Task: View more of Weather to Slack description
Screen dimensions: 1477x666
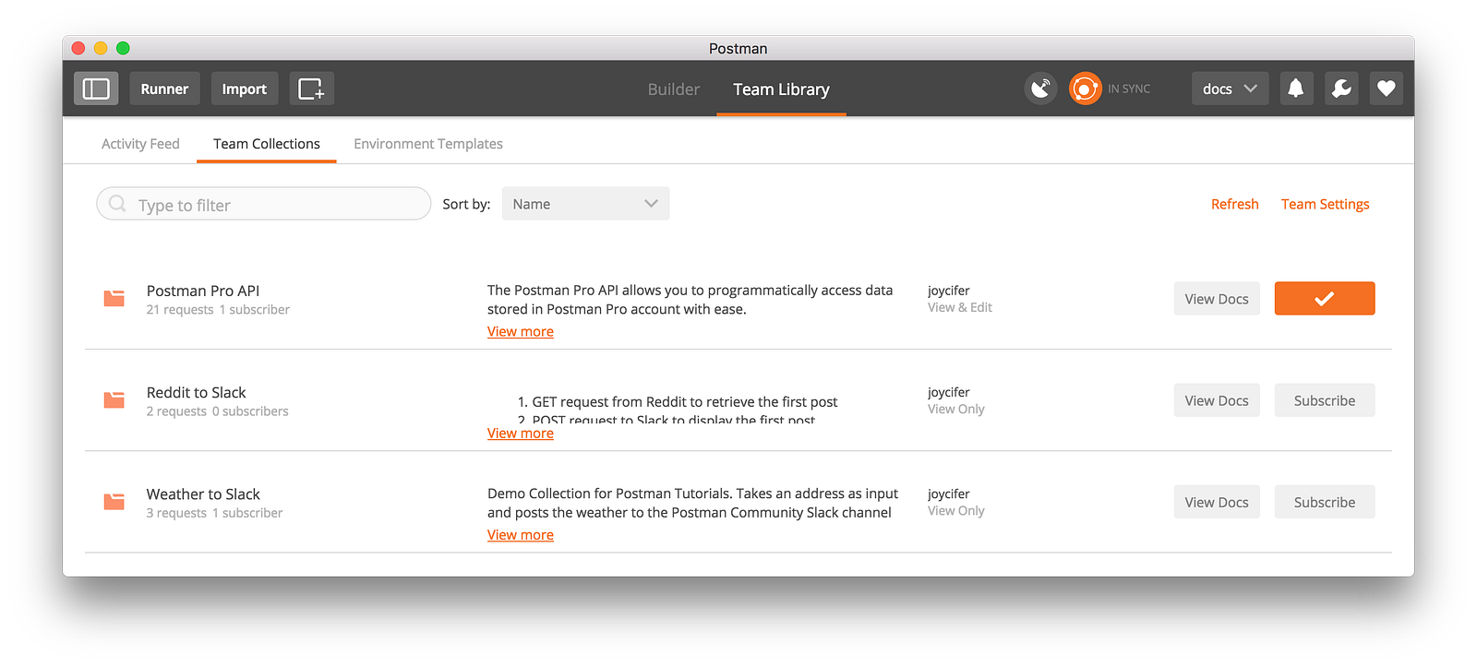Action: [521, 535]
